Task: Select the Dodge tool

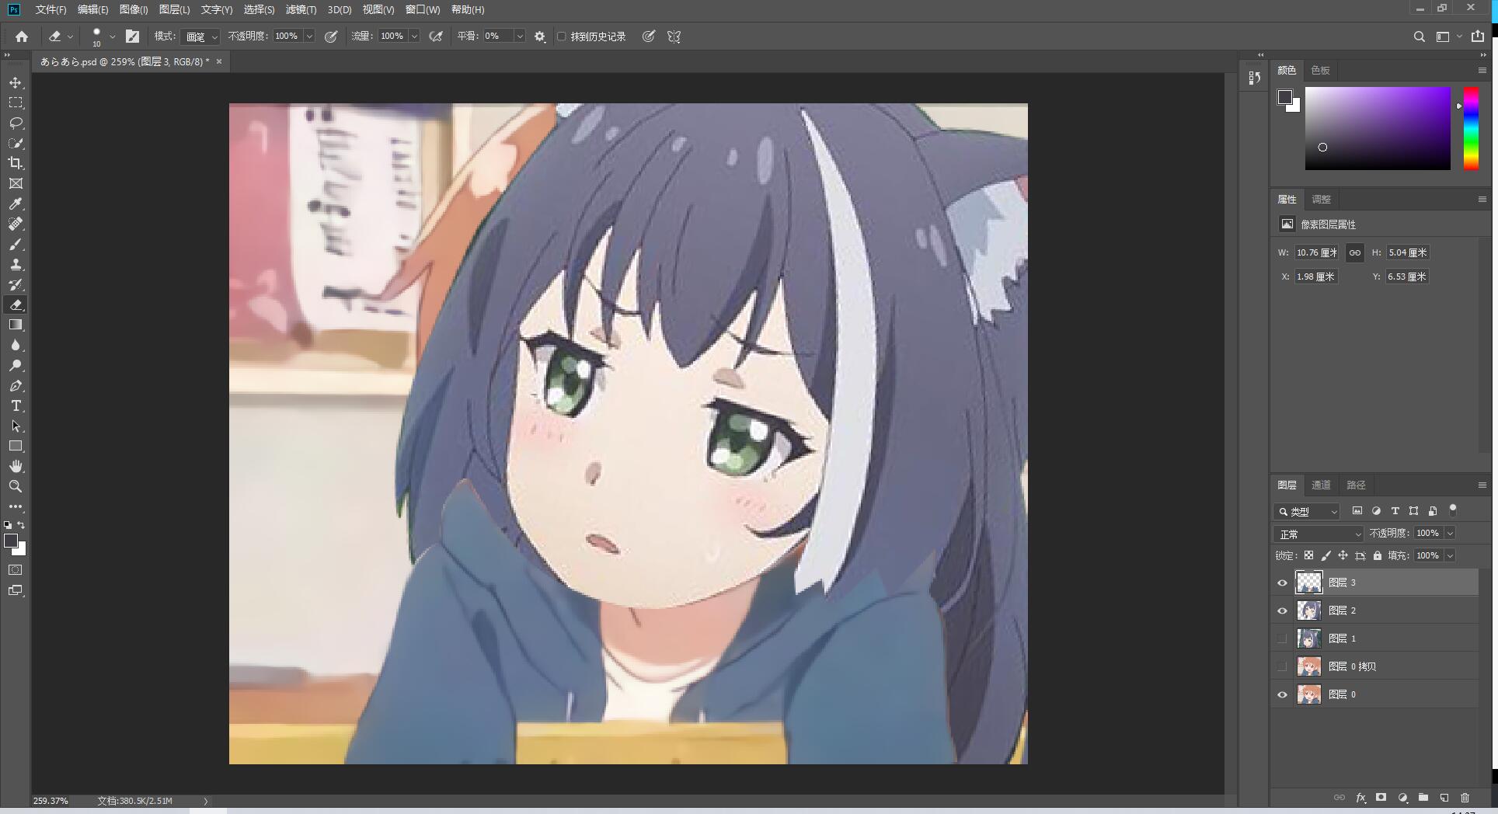Action: point(16,365)
